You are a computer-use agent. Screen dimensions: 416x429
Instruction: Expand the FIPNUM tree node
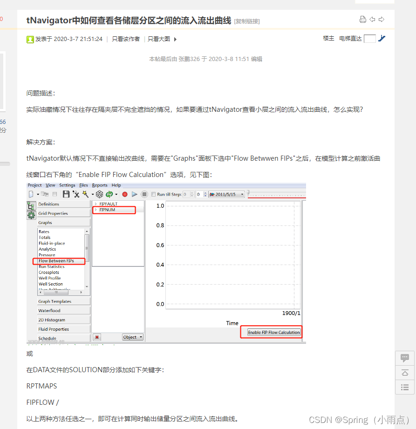point(96,210)
